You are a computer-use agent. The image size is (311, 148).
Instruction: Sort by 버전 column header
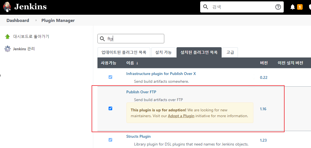[264, 63]
